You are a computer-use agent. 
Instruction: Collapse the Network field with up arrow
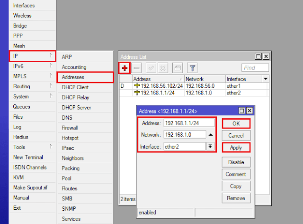(x=211, y=135)
